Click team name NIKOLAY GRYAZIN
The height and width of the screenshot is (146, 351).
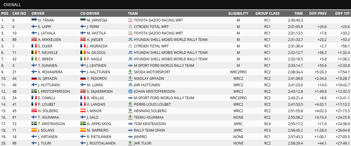[149, 79]
